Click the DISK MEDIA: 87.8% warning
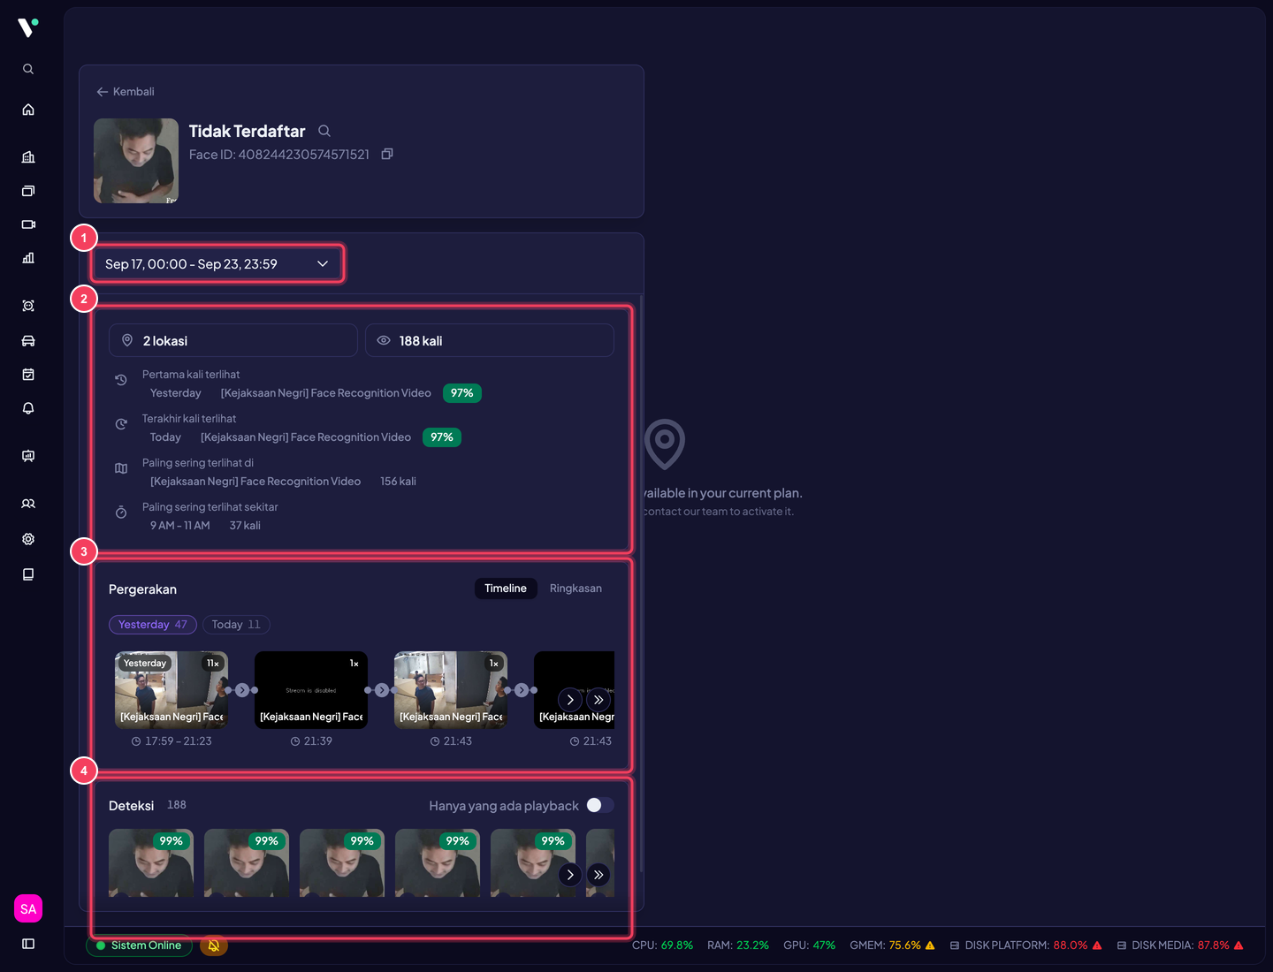 click(1180, 945)
